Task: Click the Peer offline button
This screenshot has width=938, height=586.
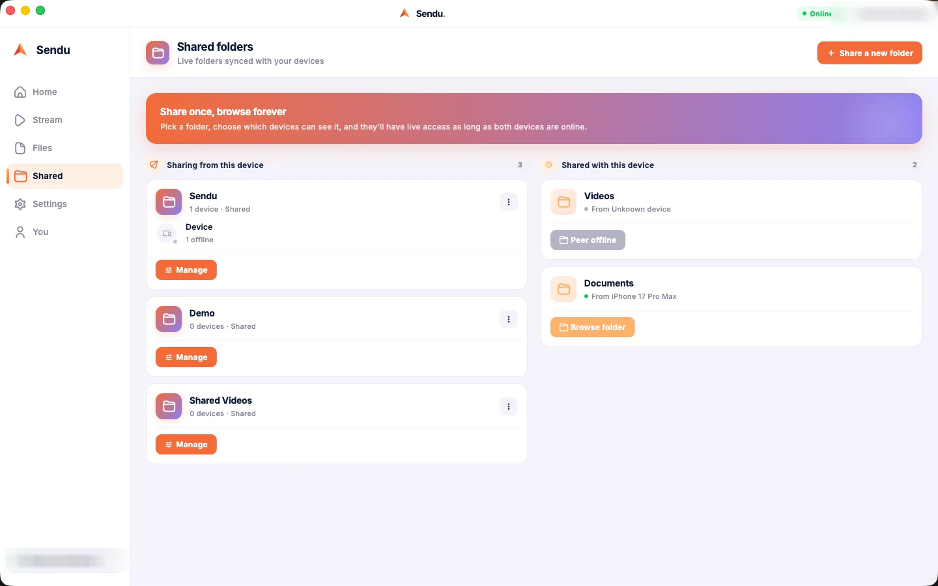Action: pos(588,240)
